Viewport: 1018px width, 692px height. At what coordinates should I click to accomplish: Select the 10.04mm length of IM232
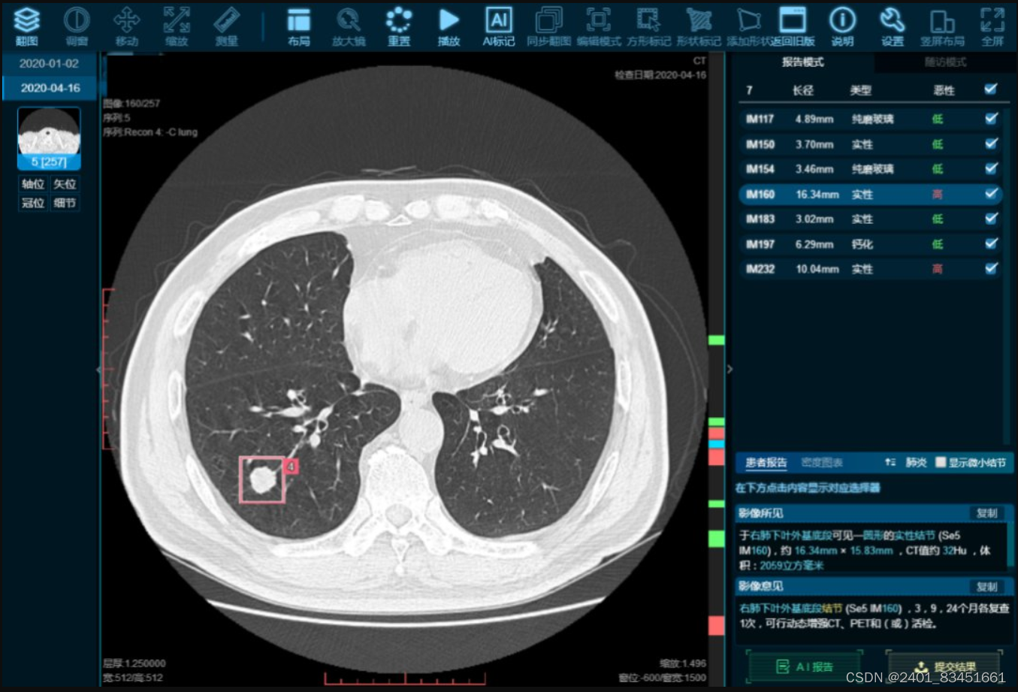(817, 269)
